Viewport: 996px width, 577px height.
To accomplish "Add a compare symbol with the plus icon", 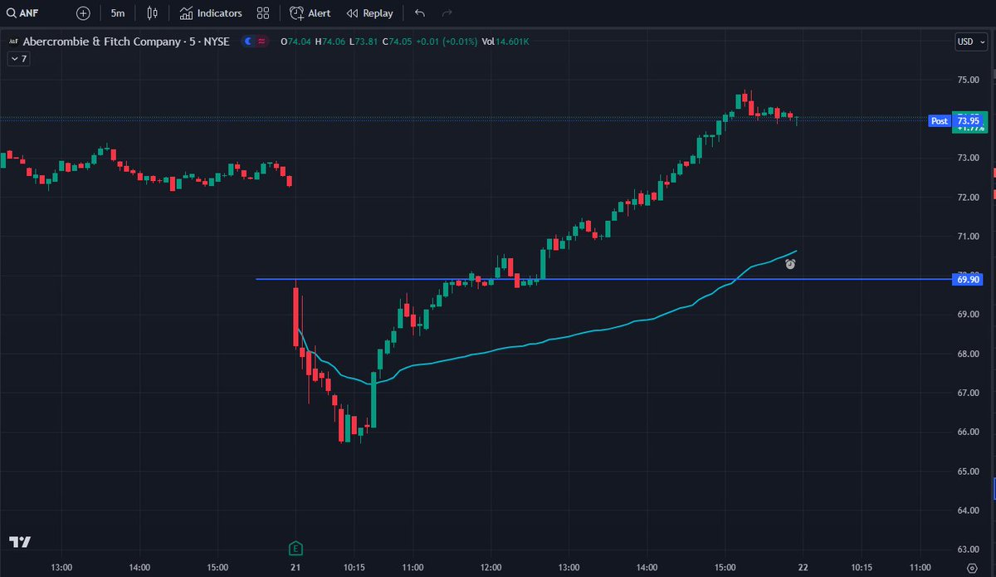I will (x=83, y=13).
